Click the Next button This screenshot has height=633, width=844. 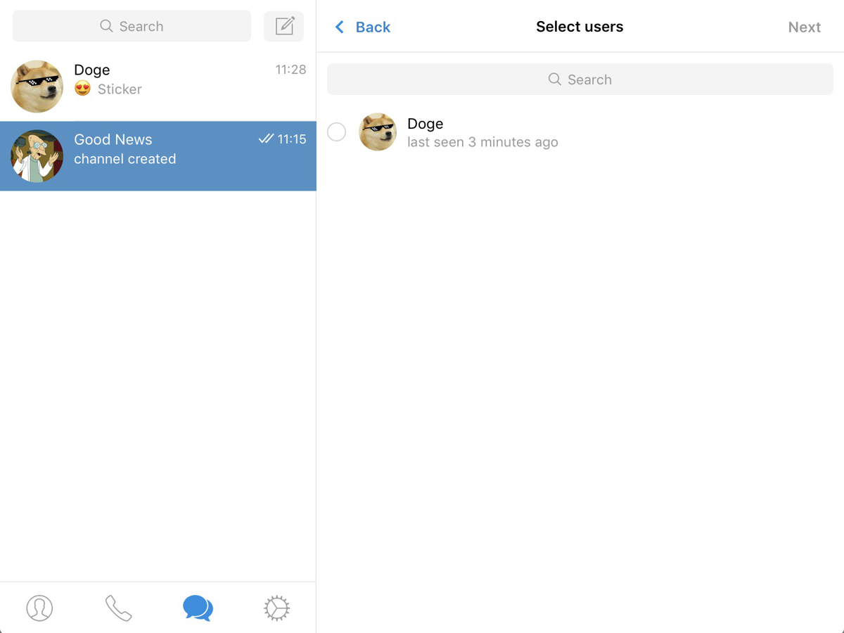tap(804, 27)
